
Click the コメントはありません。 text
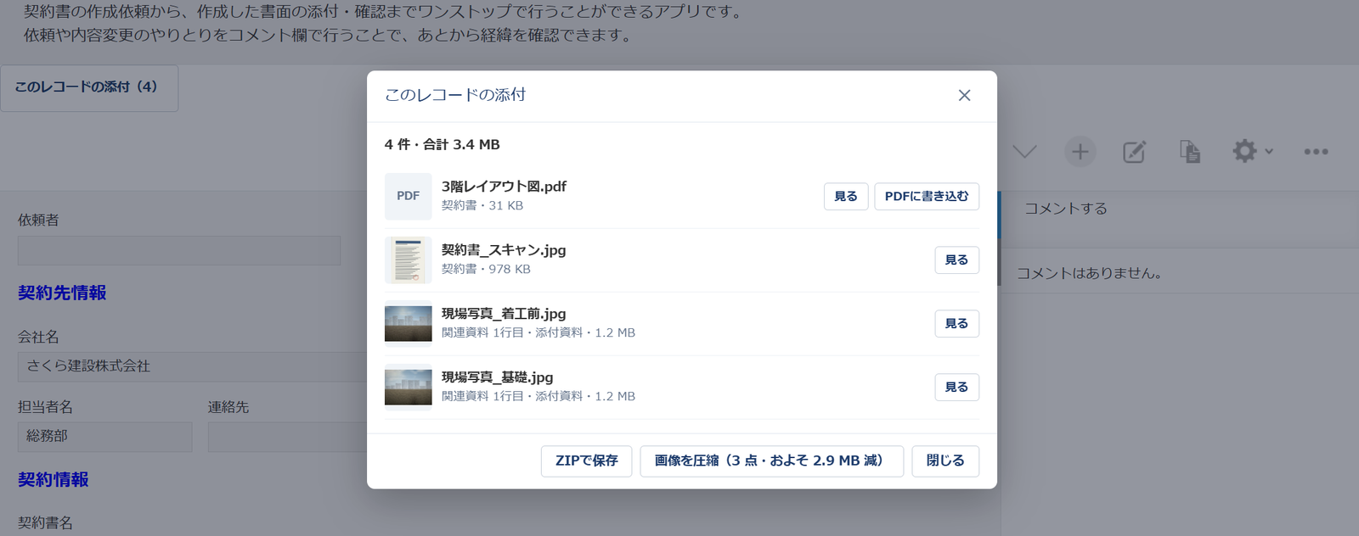(x=1089, y=274)
